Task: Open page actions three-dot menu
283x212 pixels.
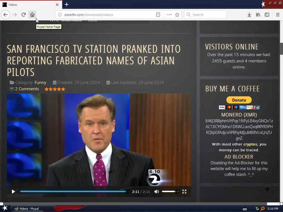Action: coord(169,15)
